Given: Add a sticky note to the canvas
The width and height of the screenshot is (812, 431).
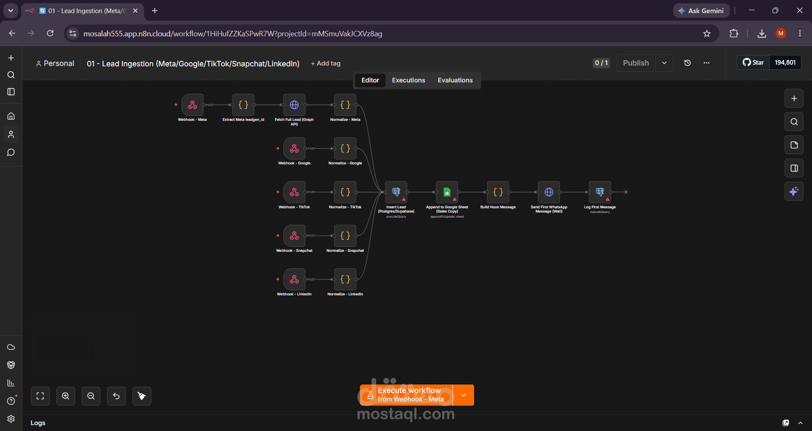Looking at the screenshot, I should point(794,145).
